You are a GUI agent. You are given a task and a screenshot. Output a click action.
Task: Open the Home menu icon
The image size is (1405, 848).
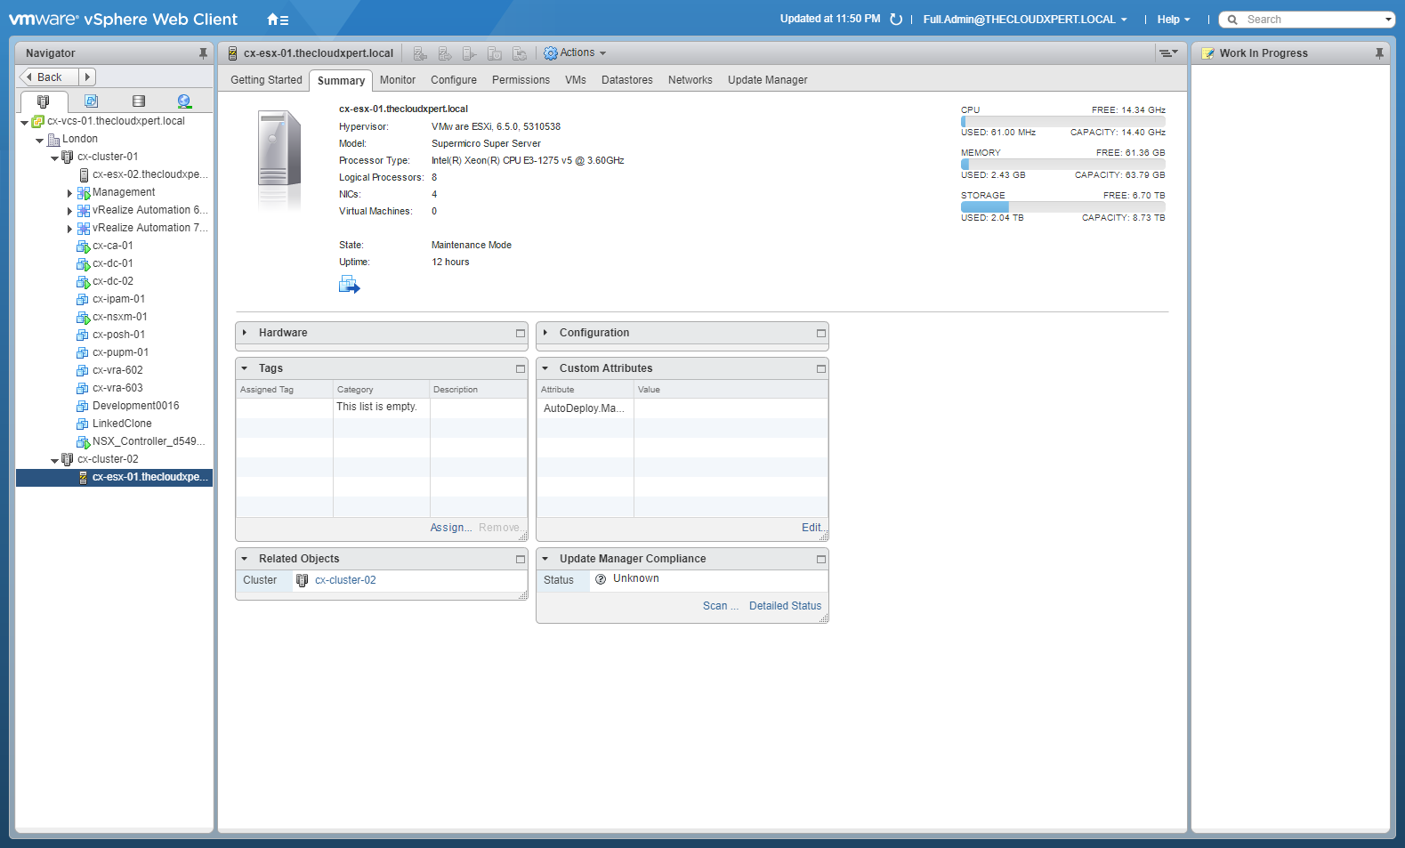277,20
